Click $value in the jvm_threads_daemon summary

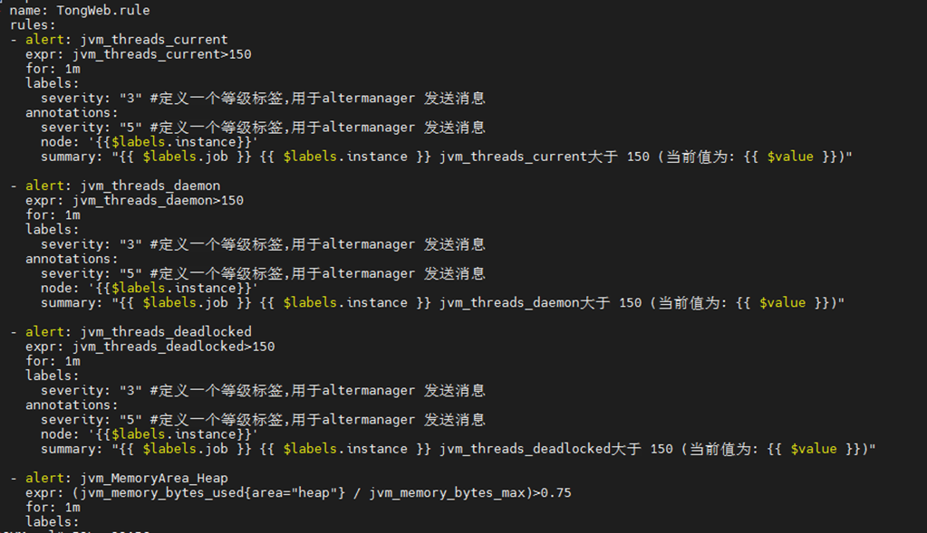(782, 302)
